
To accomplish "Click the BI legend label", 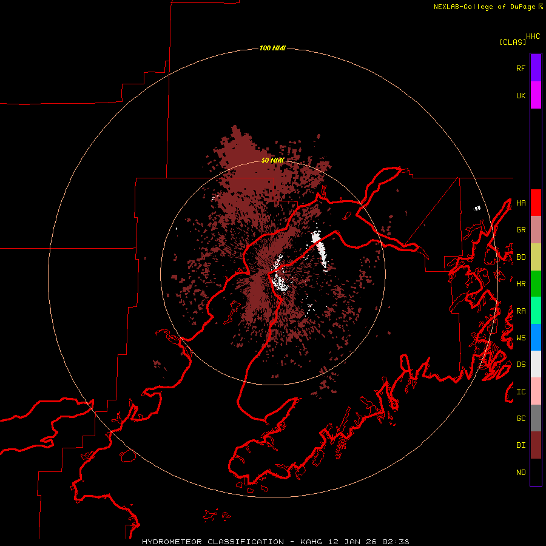I will [x=521, y=445].
